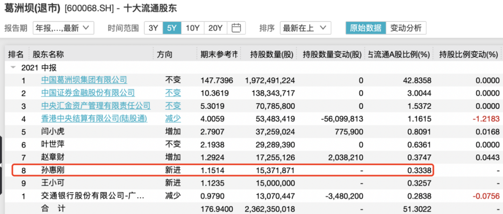
Task: Open the 报告期 dropdown
Action: pos(64,28)
